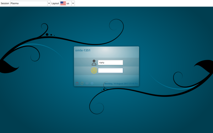Viewport: 213px width, 133px height.
Task: Click the Layout label
Action: click(55, 4)
